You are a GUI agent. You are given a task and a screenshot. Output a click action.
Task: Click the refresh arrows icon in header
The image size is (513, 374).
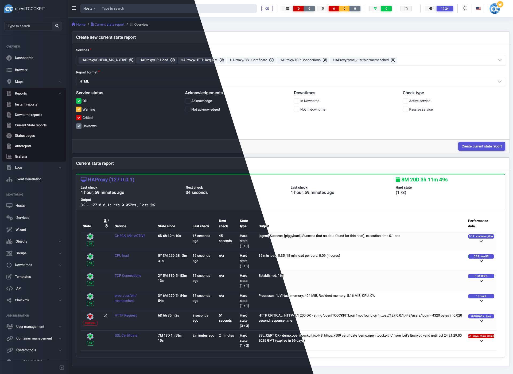[x=406, y=9]
